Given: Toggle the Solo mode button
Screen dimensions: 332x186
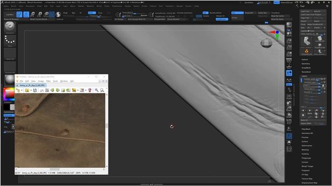Looking at the screenshot, I should [x=289, y=143].
